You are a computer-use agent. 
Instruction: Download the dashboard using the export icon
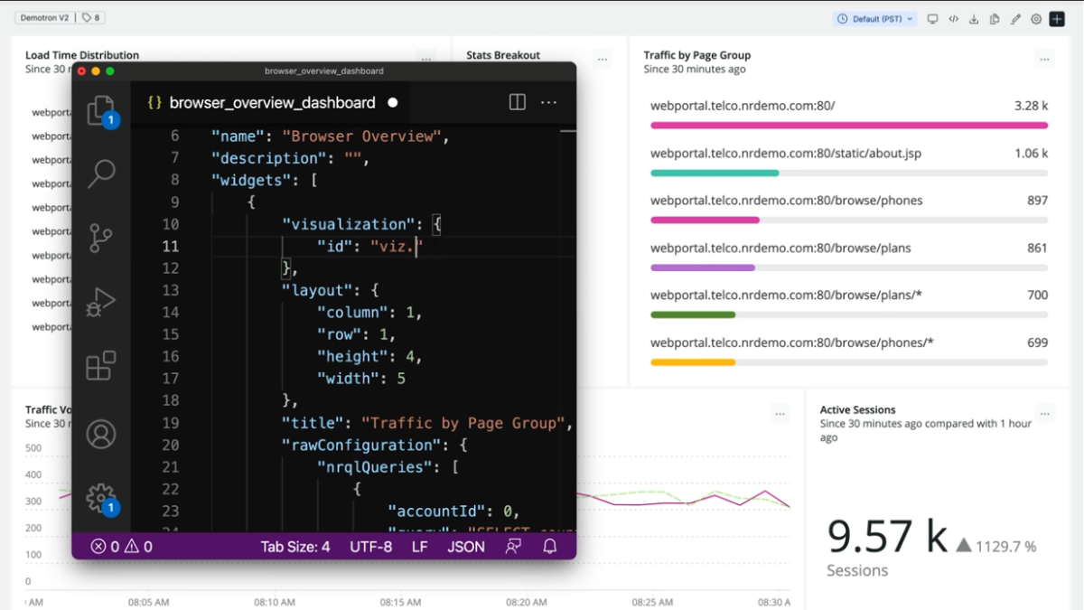tap(974, 19)
